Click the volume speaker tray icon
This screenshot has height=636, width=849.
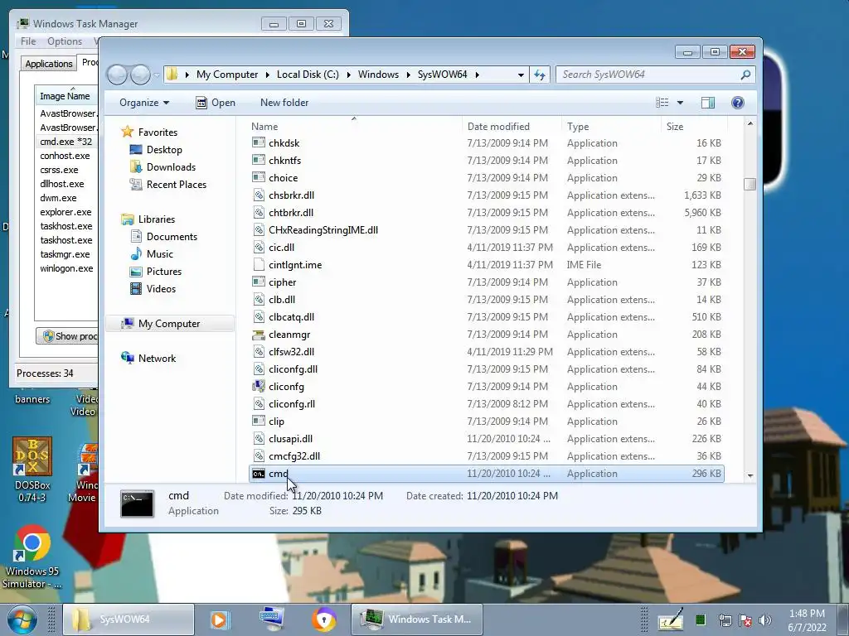pyautogui.click(x=765, y=620)
